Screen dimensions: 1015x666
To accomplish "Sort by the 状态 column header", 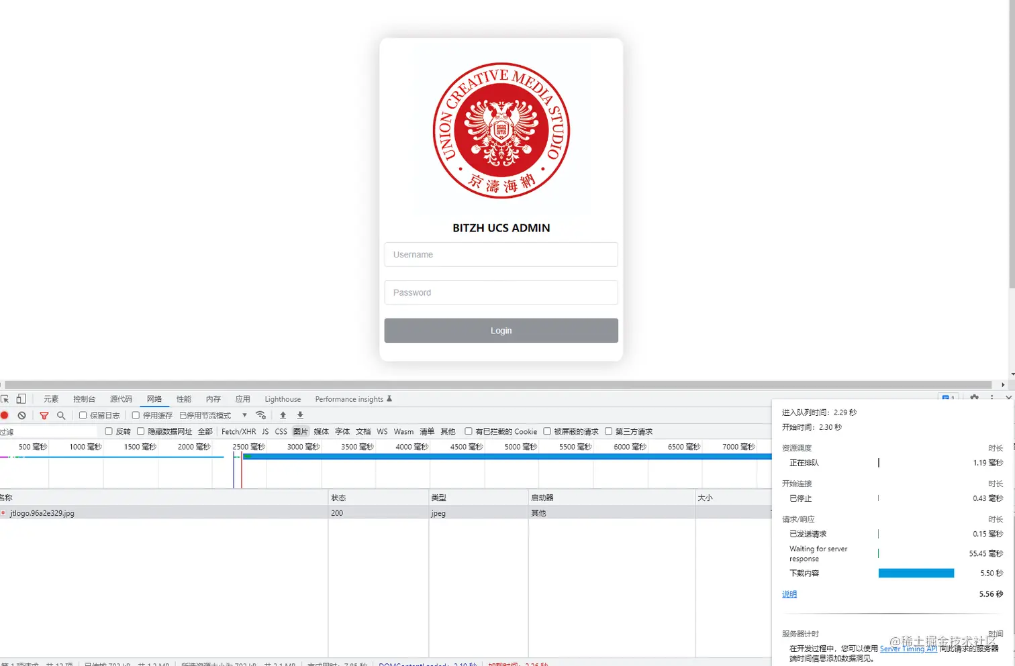I will pyautogui.click(x=379, y=498).
